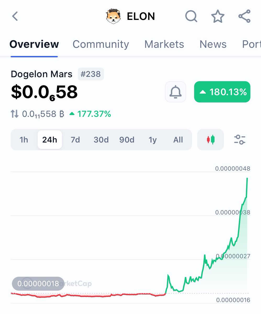This screenshot has height=314, width=261.
Task: Tap the Dogelon Mars coin logo
Action: coord(113,16)
